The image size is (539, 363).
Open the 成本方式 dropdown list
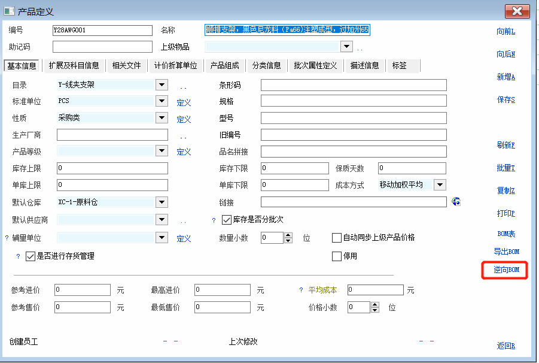click(x=440, y=185)
